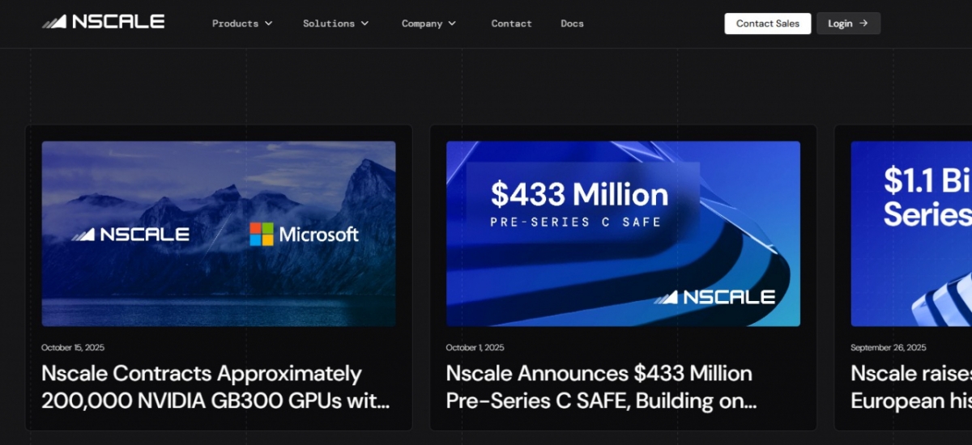This screenshot has width=972, height=445.
Task: Open the Solutions dropdown menu
Action: [x=335, y=23]
